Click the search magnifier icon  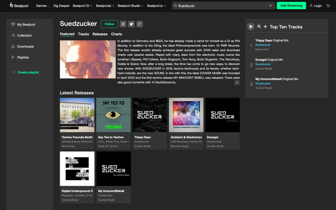coord(175,6)
